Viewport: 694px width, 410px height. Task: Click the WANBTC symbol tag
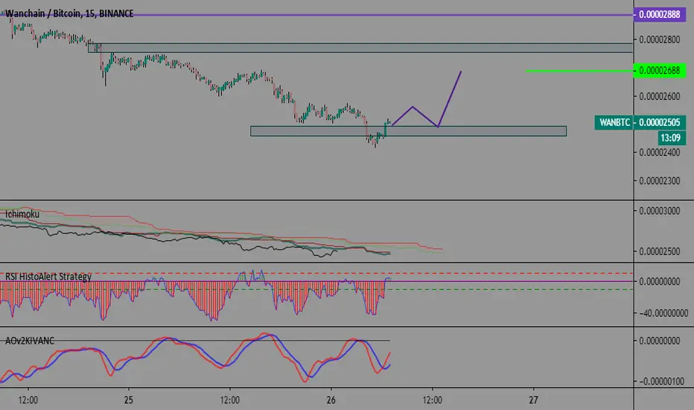click(x=614, y=122)
